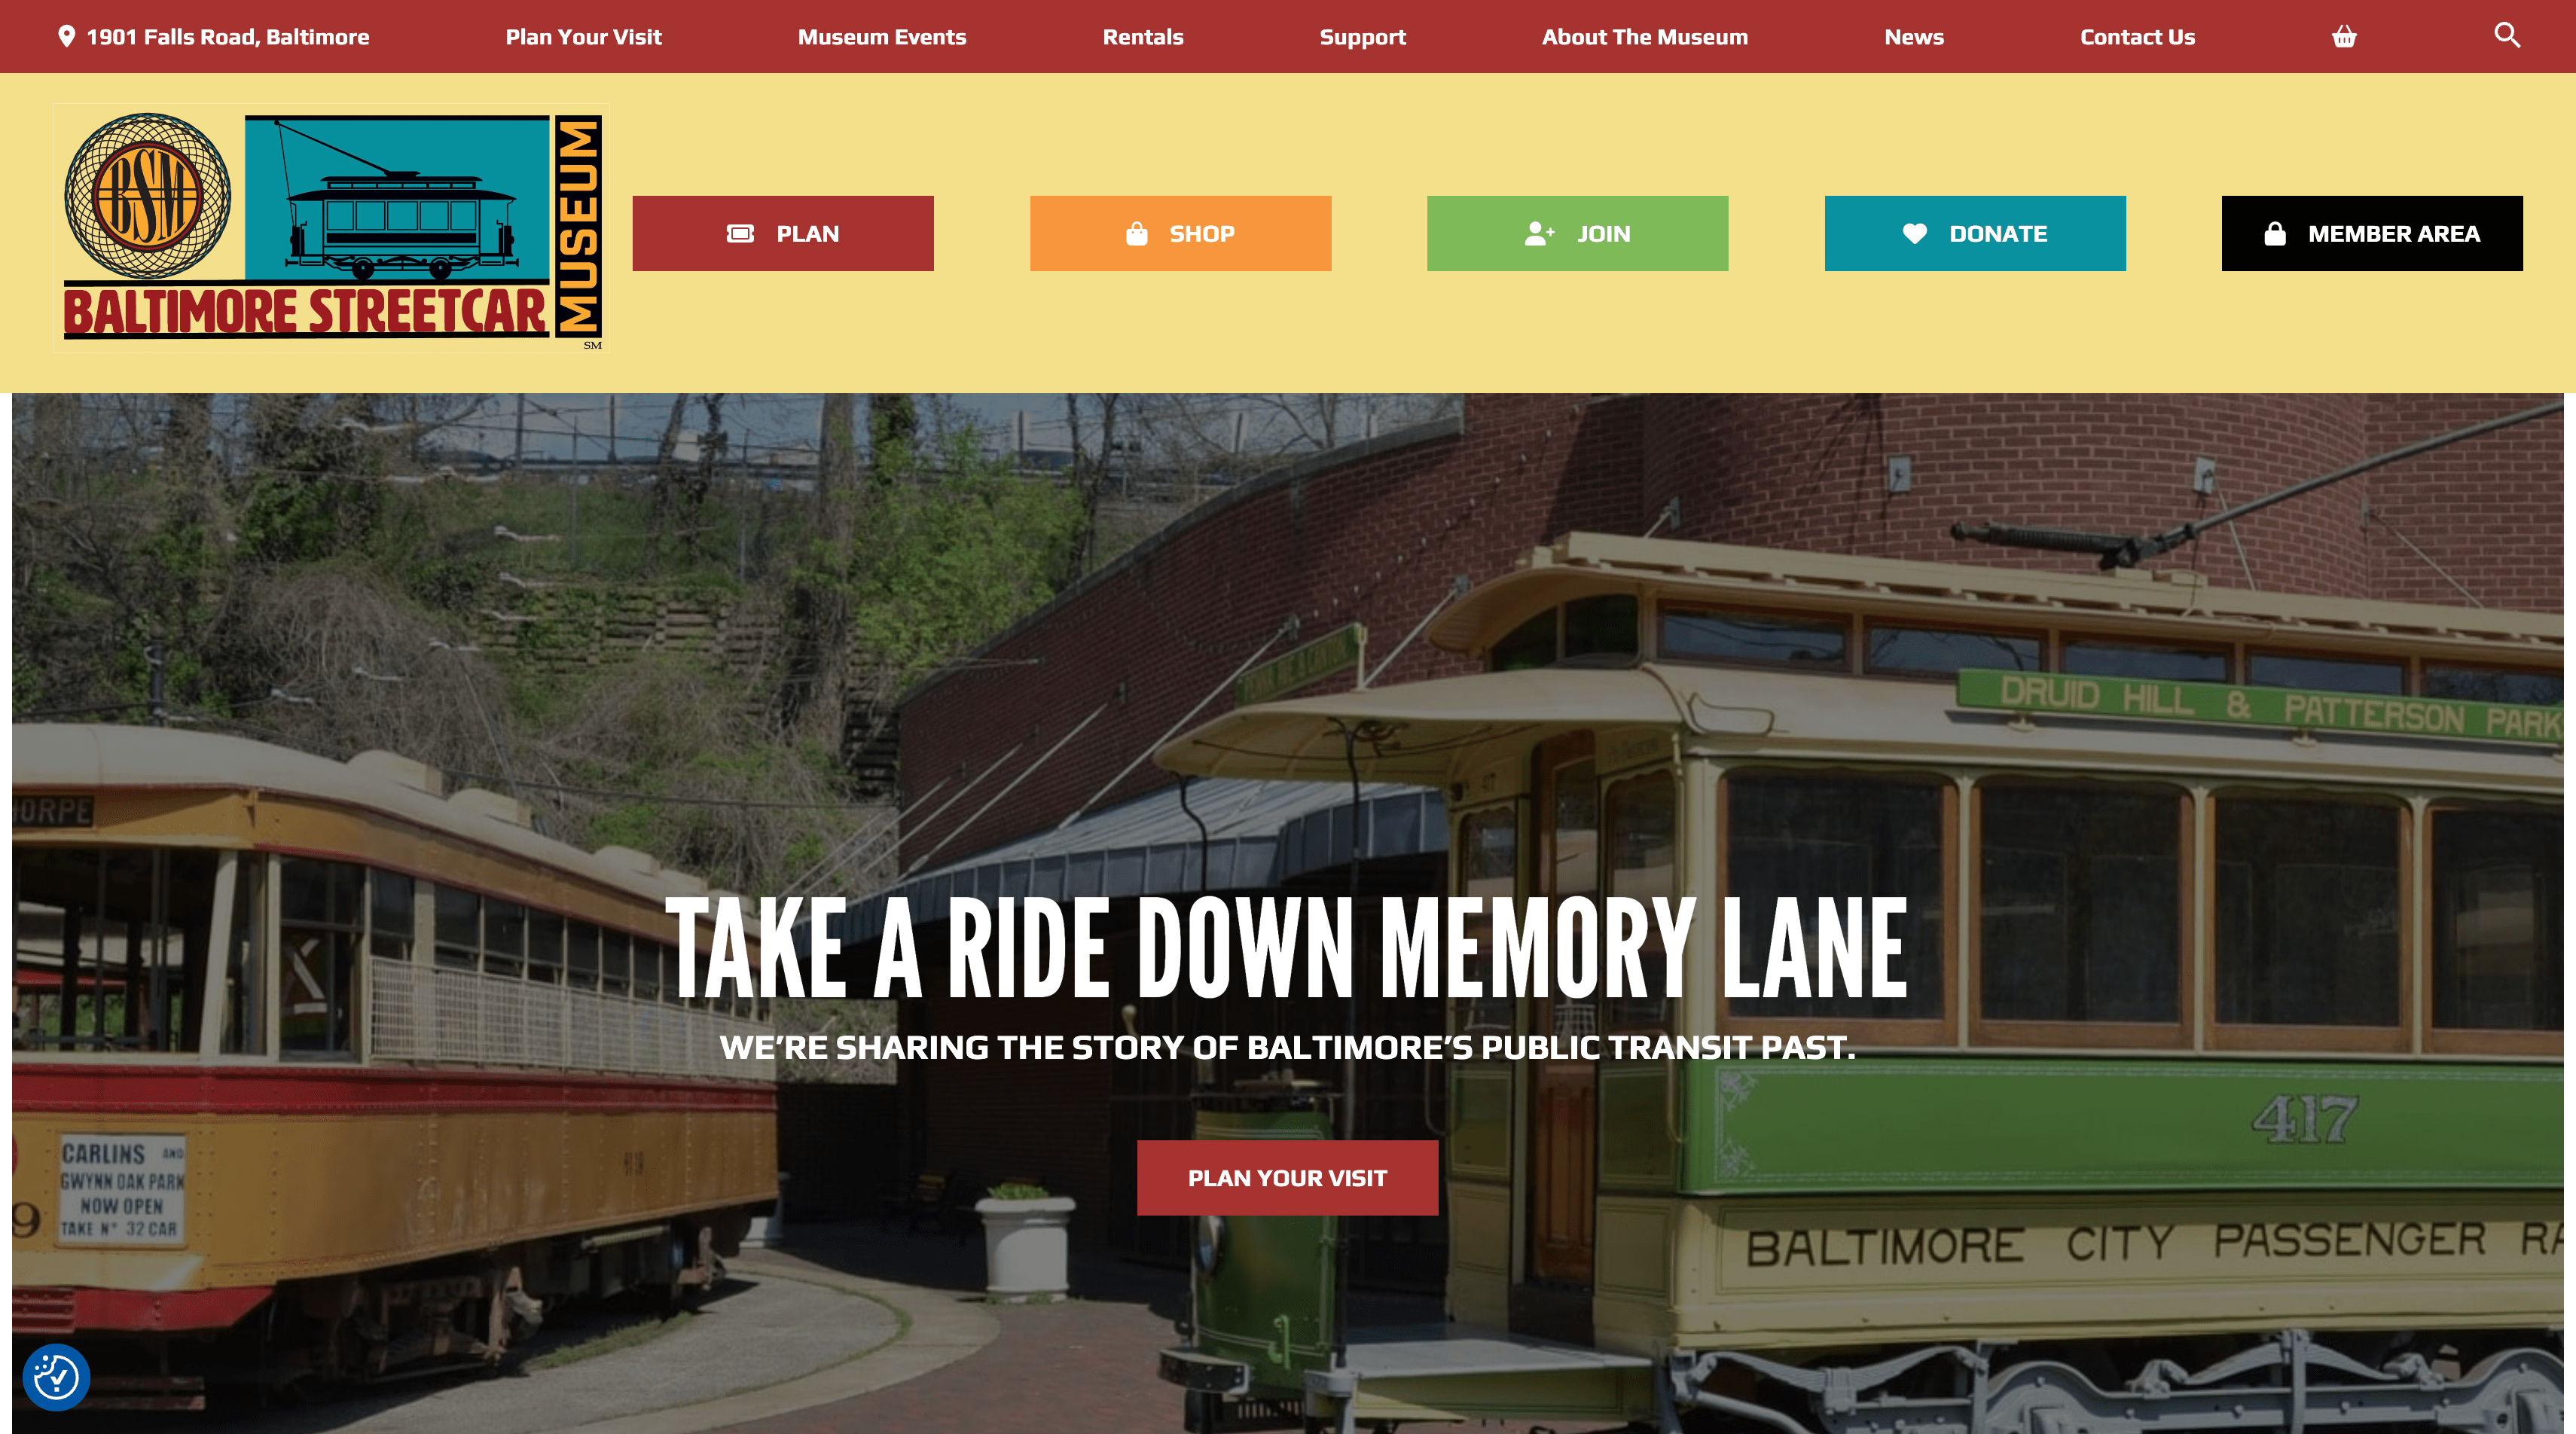Image resolution: width=2576 pixels, height=1434 pixels.
Task: Expand the Museum Events navigation item
Action: pyautogui.click(x=881, y=37)
